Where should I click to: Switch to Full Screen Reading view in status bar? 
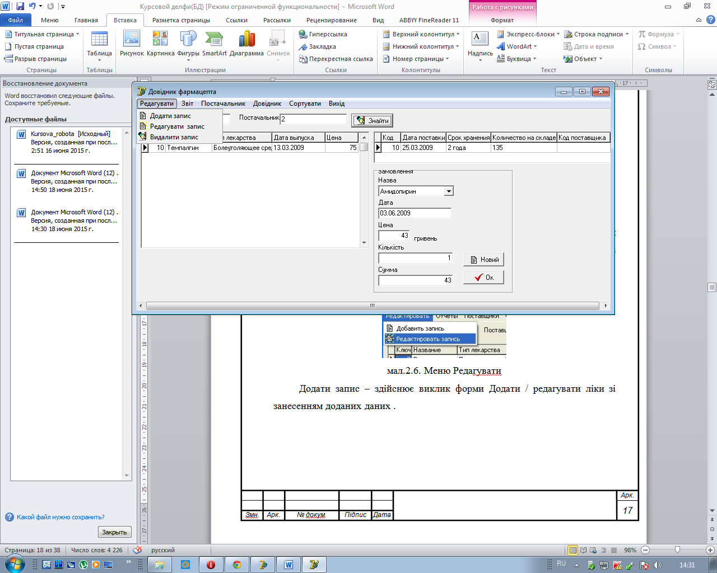pos(583,550)
